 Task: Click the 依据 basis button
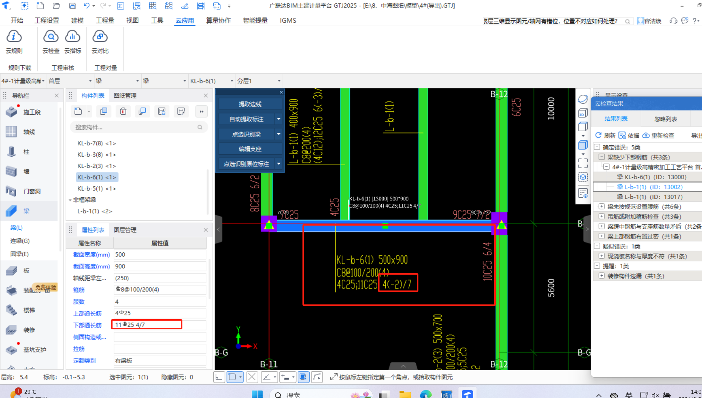point(629,135)
